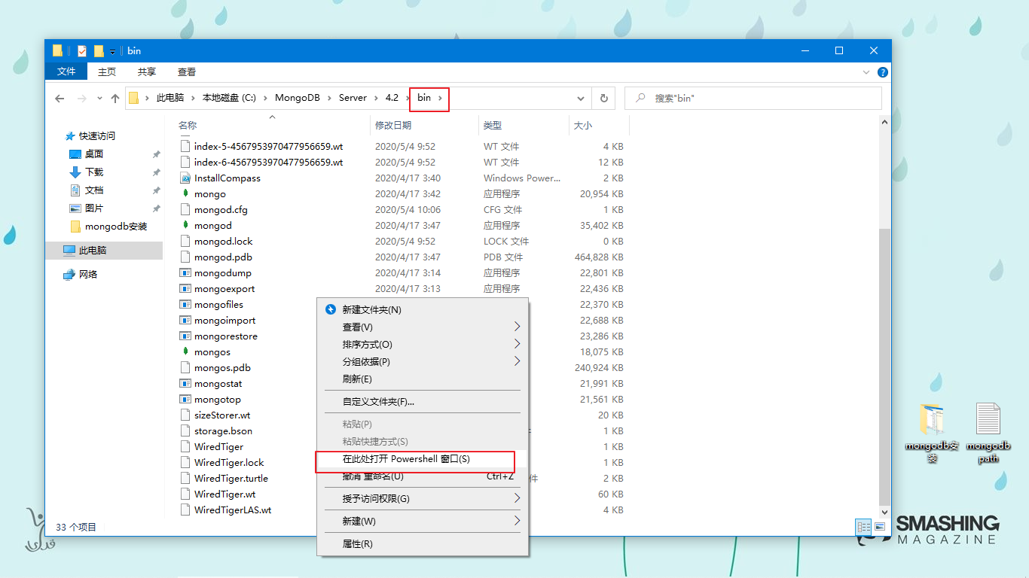
Task: Expand chevron after bin in breadcrumb
Action: 440,98
